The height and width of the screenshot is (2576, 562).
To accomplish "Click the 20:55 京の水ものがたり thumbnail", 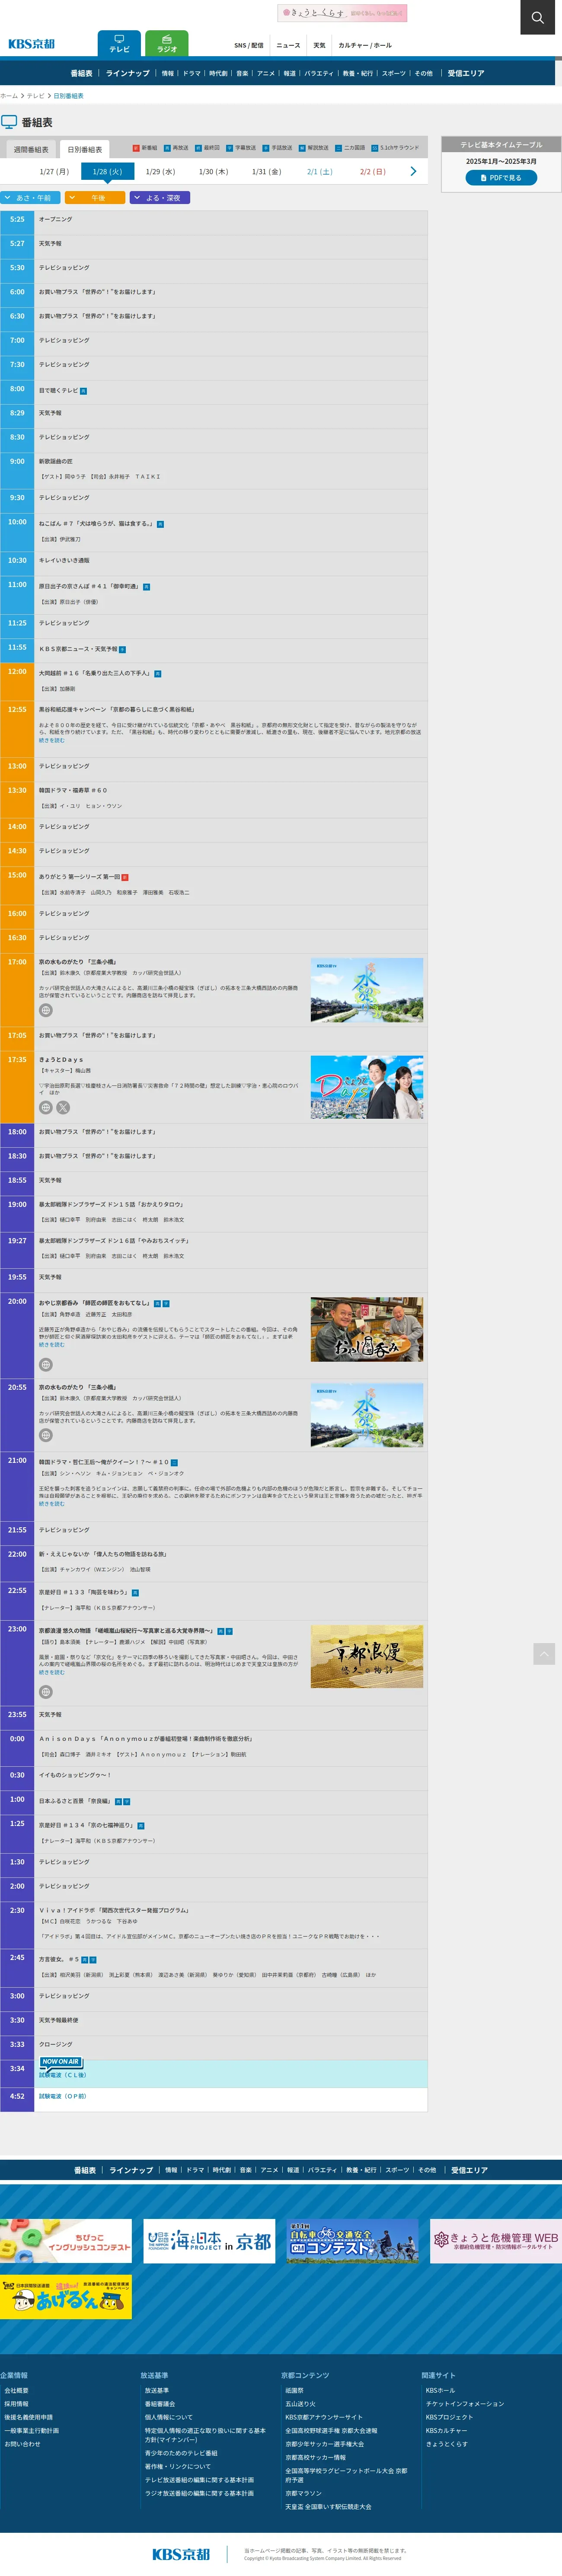I will 367,1415.
